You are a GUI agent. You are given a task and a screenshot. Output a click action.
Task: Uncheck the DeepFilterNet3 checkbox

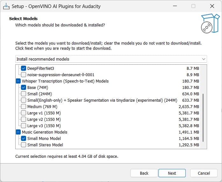tap(24, 68)
